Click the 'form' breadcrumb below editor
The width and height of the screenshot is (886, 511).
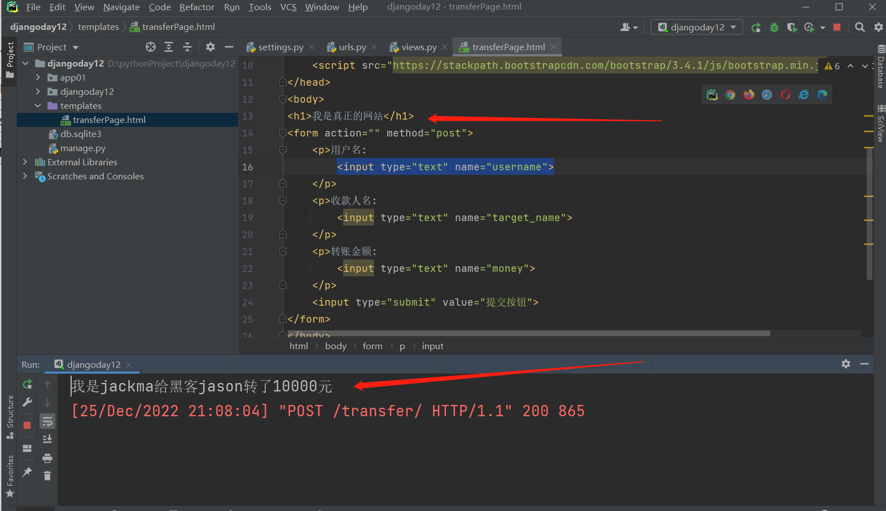372,346
